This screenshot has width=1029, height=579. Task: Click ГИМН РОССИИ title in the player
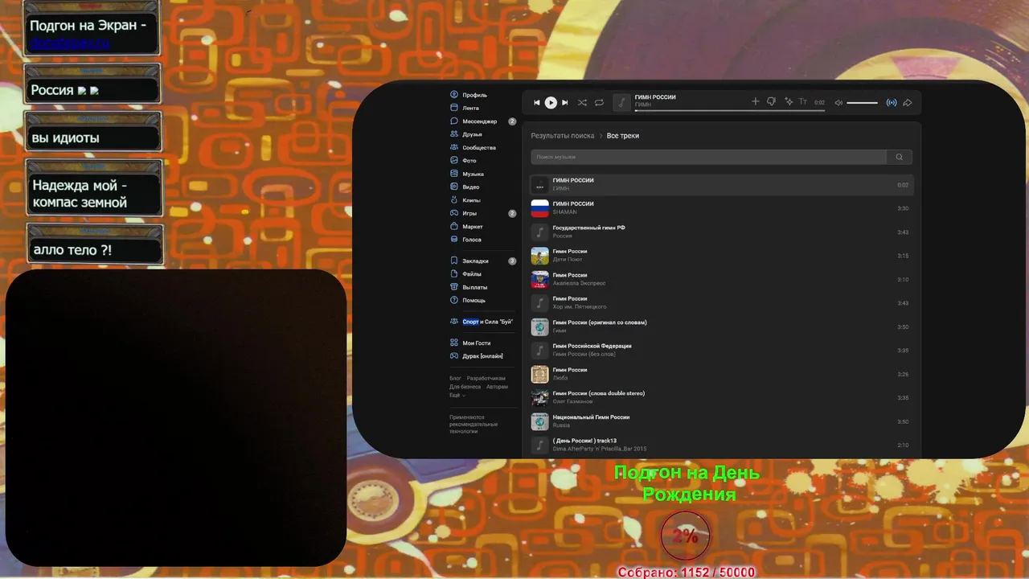coord(654,97)
